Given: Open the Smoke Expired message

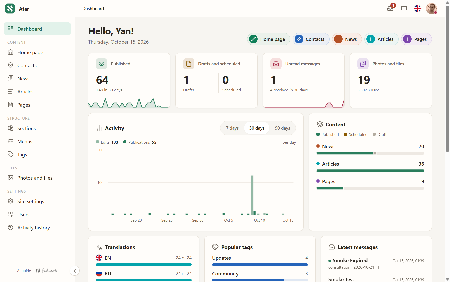Looking at the screenshot, I should pos(376,264).
